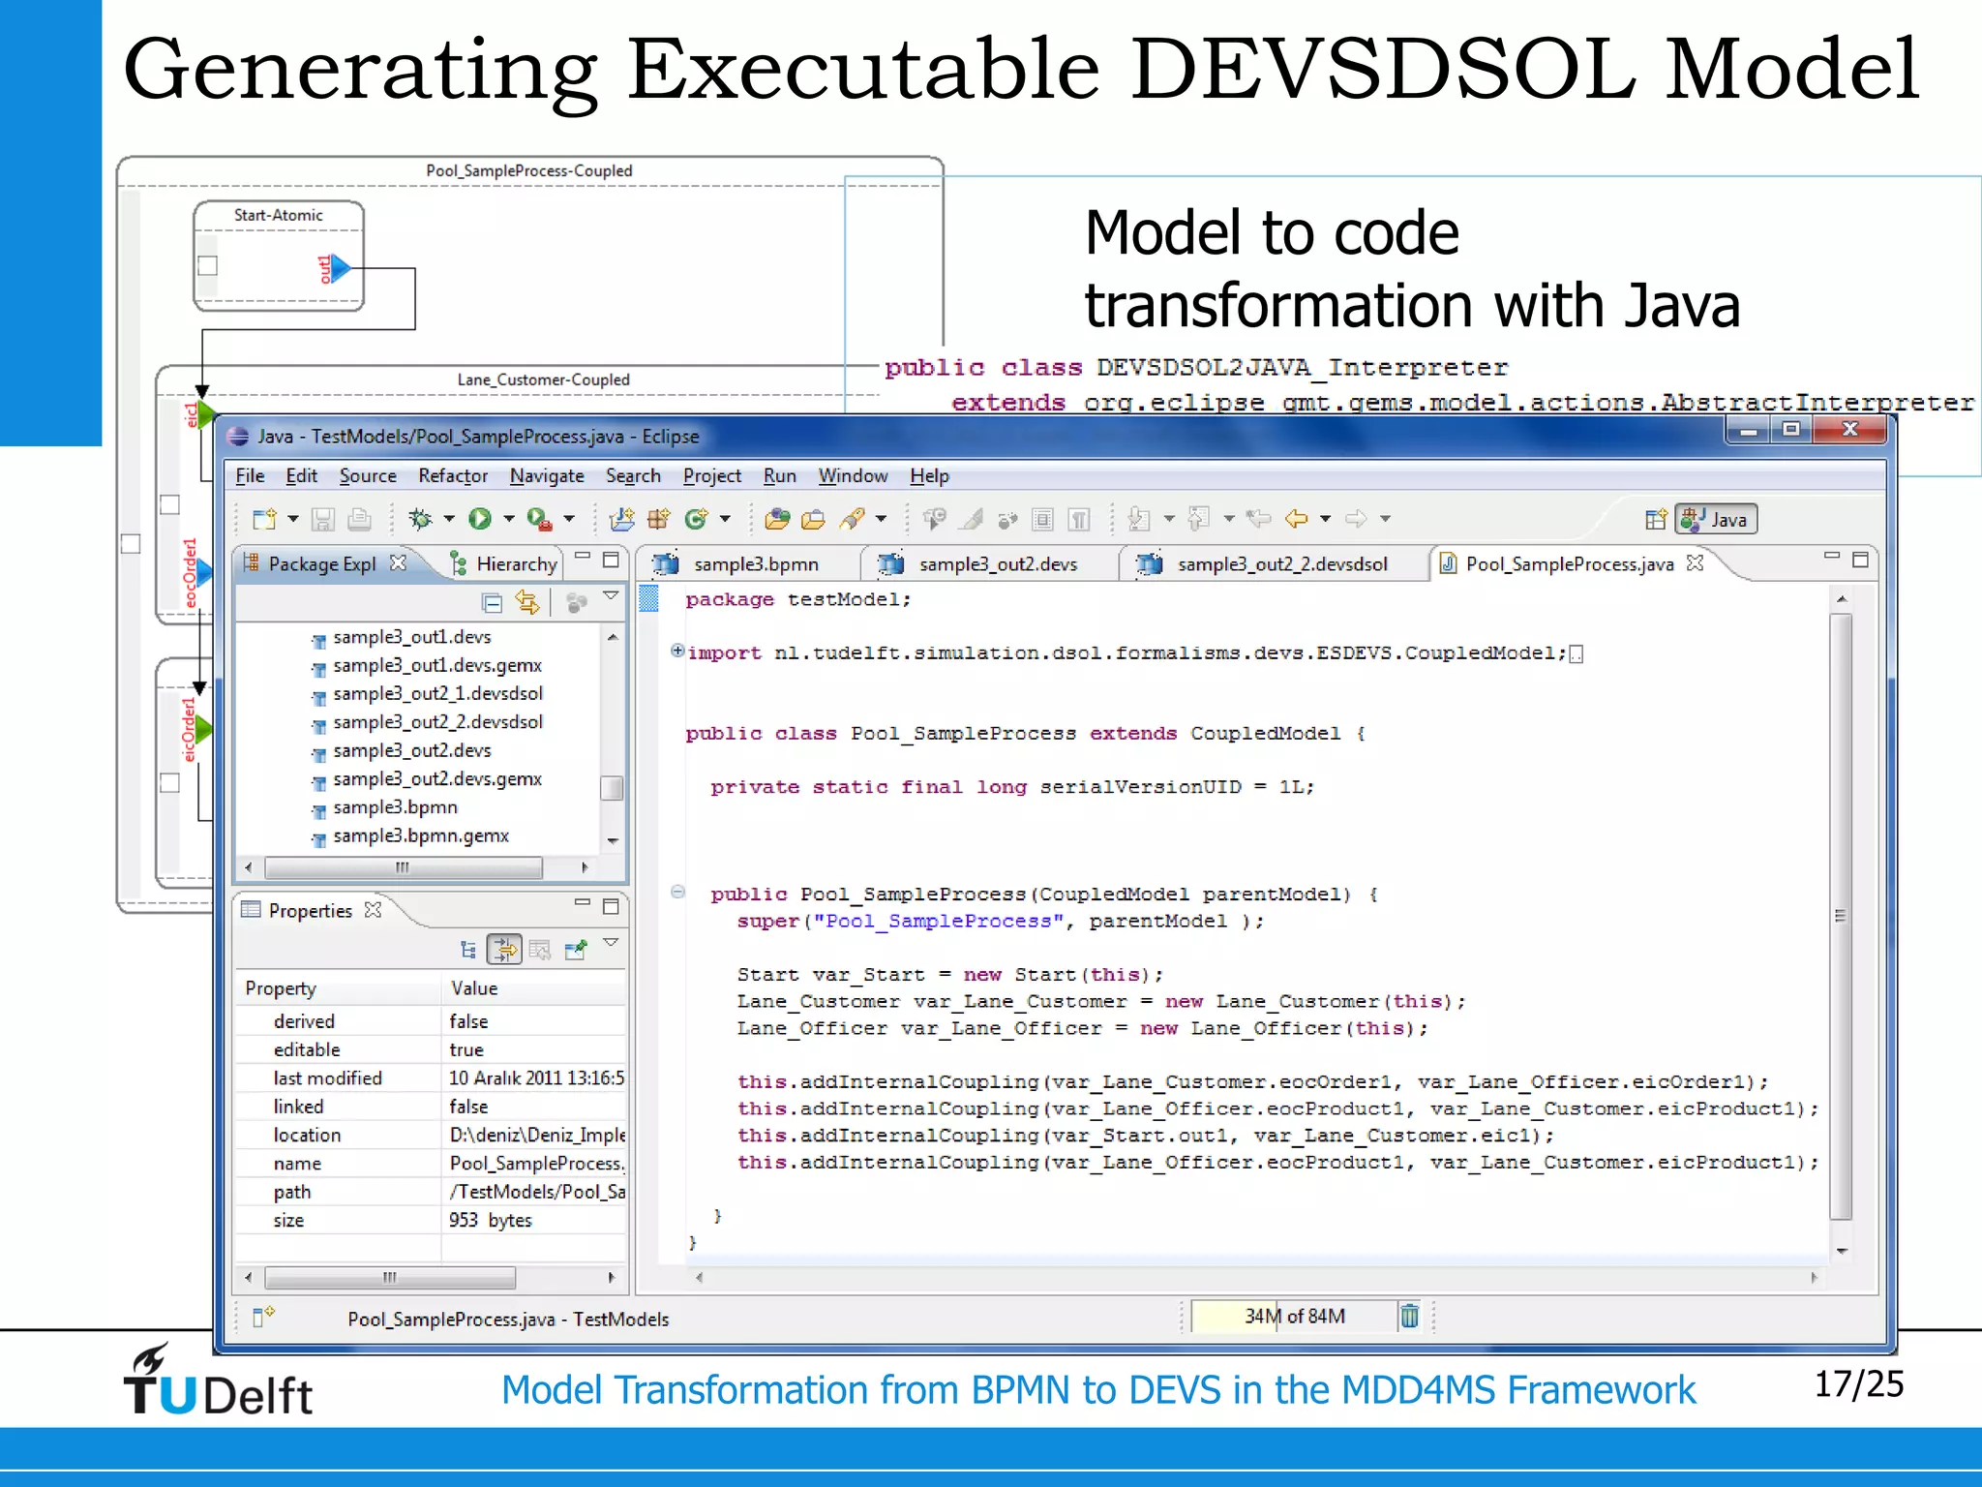Click the Package Explorer horizontal scrollbar

coord(403,867)
